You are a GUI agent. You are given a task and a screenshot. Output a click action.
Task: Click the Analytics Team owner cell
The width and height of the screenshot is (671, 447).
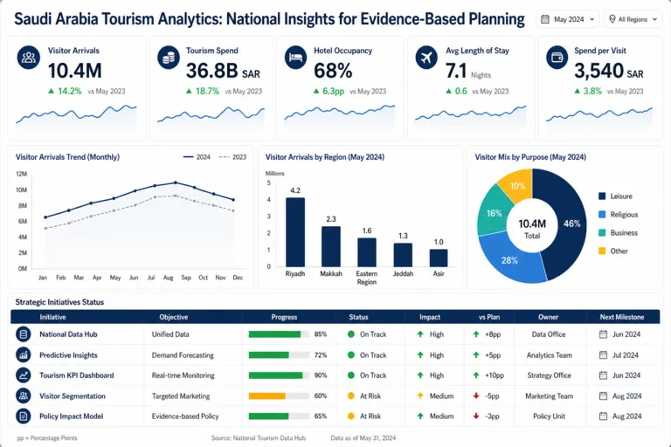tap(549, 355)
